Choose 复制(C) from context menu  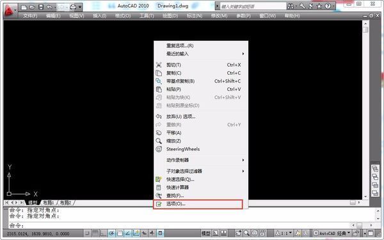point(201,73)
